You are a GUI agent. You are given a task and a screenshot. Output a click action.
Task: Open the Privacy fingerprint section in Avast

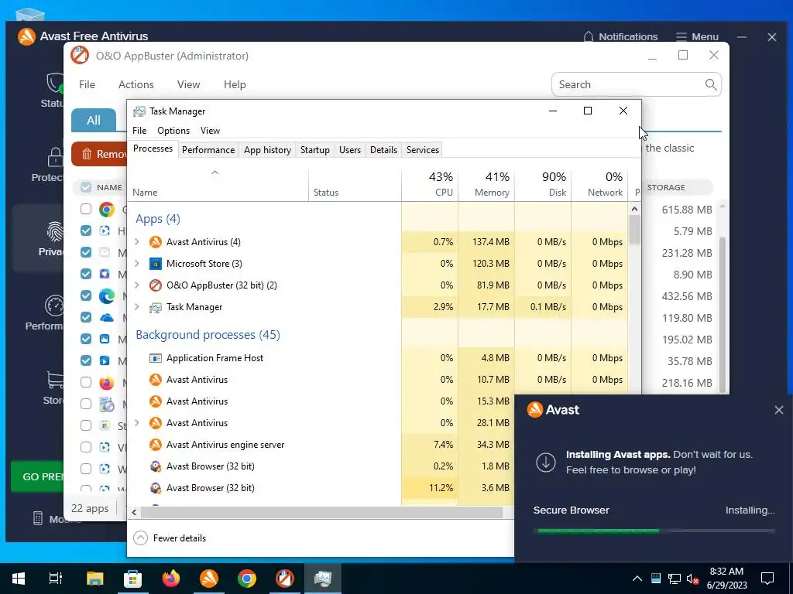[55, 231]
